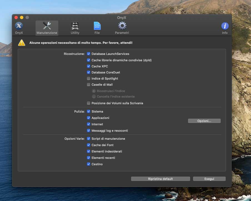Toggle Posizione dei Volumi sulla Scrivania
Viewport: 251px width, 201px height.
point(89,103)
